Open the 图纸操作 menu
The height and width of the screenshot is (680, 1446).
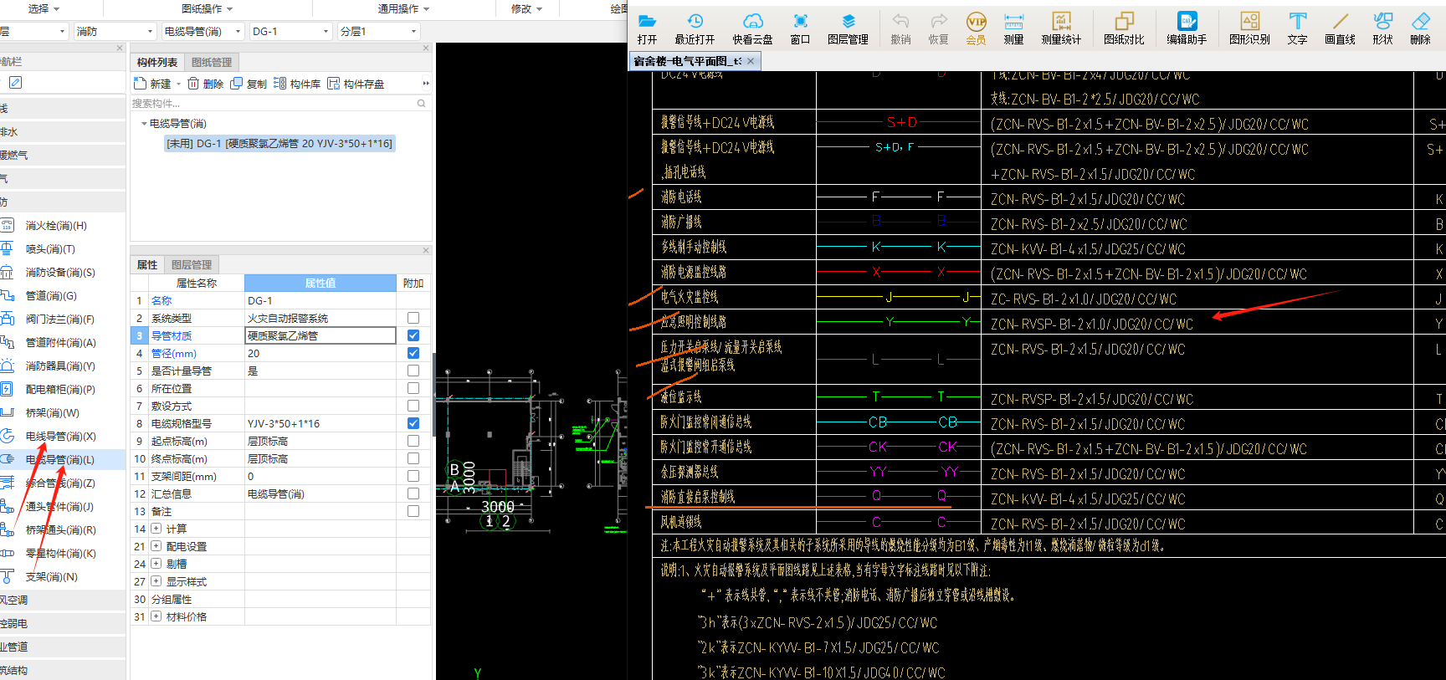point(208,8)
